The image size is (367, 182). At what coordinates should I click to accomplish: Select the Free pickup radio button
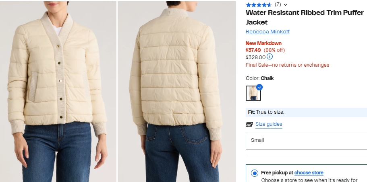[255, 173]
